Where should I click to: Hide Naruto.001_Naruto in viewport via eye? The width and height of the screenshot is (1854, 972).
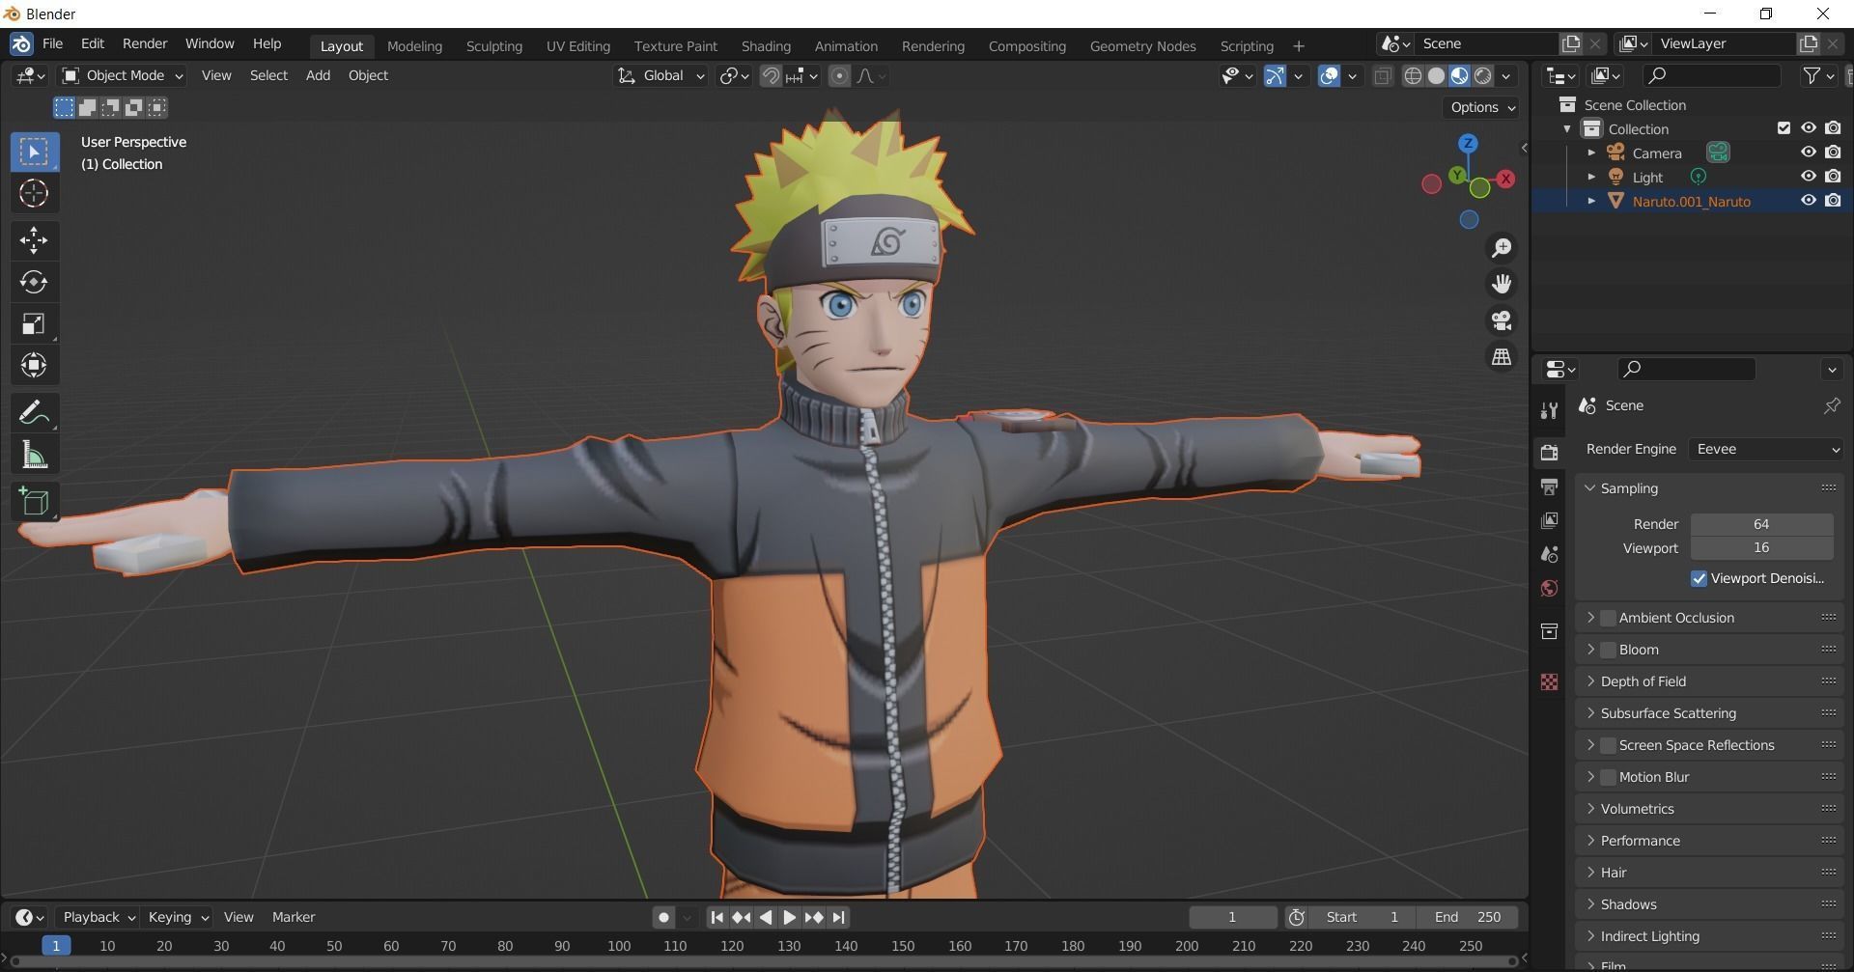[1808, 201]
